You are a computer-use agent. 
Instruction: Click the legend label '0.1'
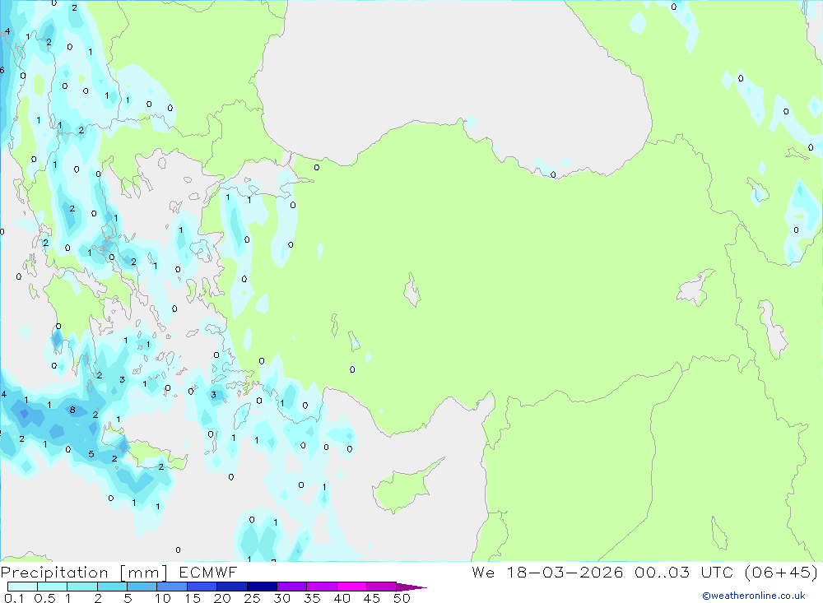(x=14, y=598)
